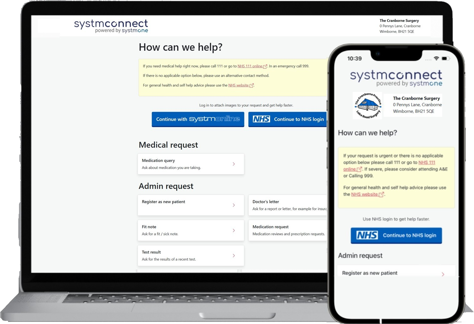474x324 pixels.
Task: Tap the battery icon in phone status bar
Action: 446,59
